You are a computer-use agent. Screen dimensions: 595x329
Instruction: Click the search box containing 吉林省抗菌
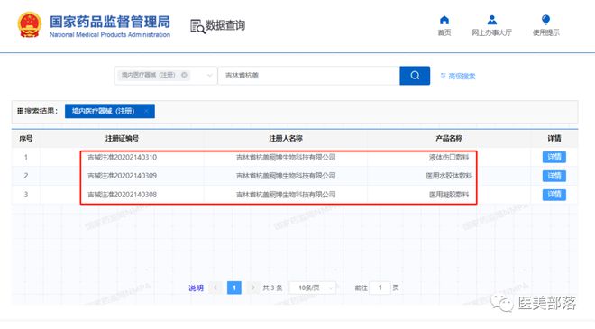point(308,76)
